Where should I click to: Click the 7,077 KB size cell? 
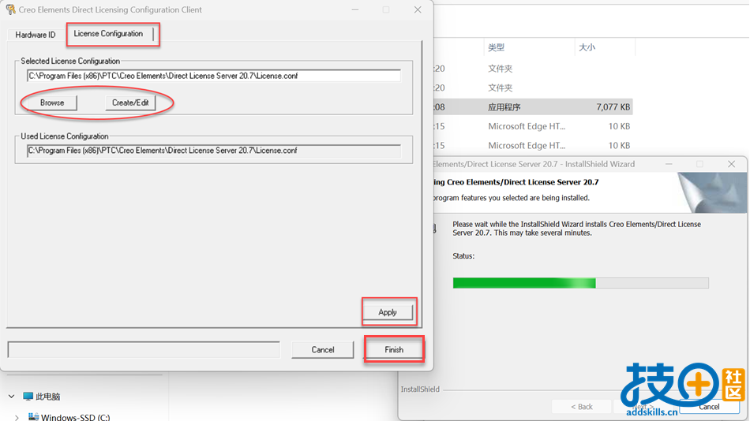(x=613, y=107)
